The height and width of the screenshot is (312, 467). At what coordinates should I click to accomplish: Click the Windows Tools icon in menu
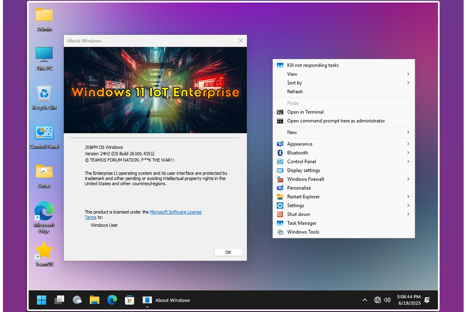pos(280,232)
